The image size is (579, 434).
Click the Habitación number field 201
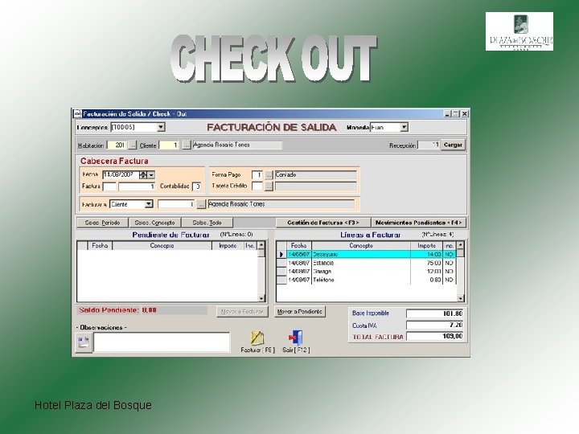117,145
